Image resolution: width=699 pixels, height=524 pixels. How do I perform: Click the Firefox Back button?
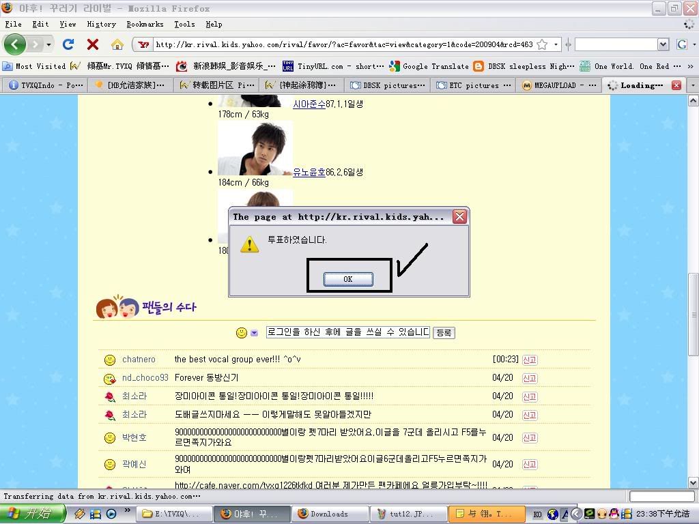(15, 44)
